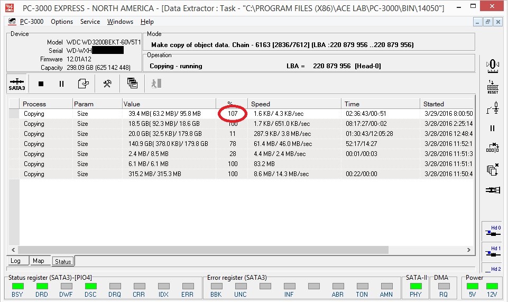Image resolution: width=508 pixels, height=302 pixels.
Task: Open the PC-3000 menu
Action: (31, 22)
